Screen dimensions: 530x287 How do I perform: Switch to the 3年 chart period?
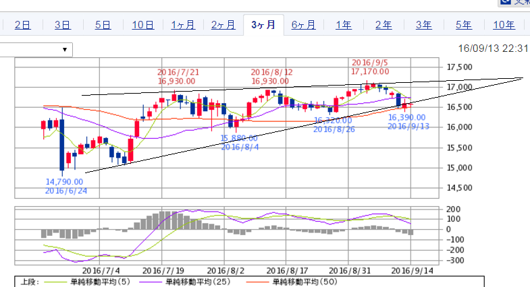[423, 25]
